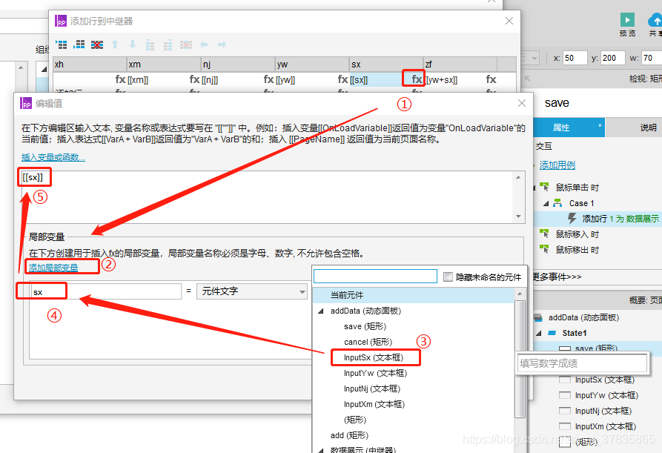Viewport: 662px width, 453px height.
Task: Click the greyed delete column icon
Action: 186,44
